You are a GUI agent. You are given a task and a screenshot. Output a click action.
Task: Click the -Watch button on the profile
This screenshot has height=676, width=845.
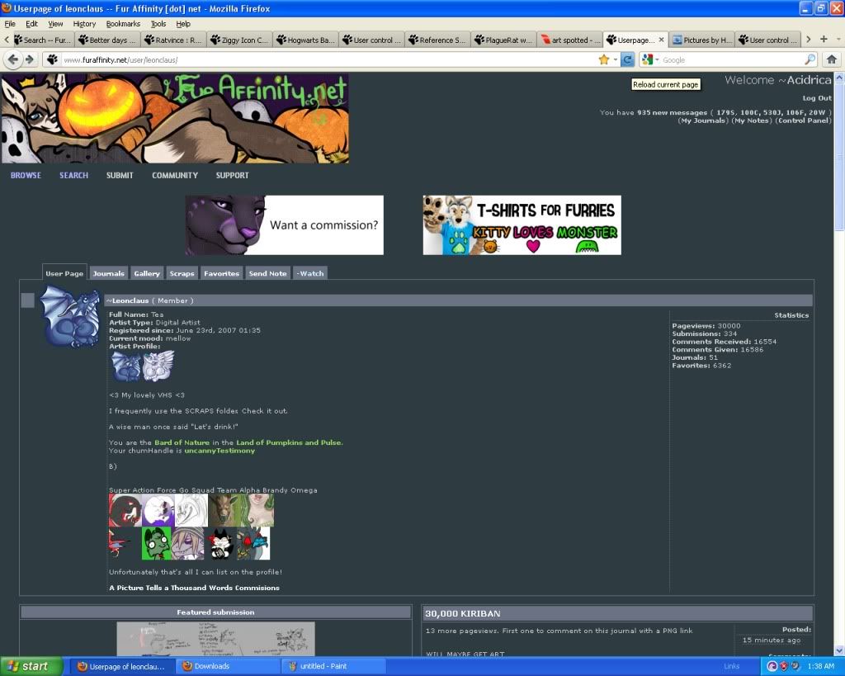pos(310,273)
